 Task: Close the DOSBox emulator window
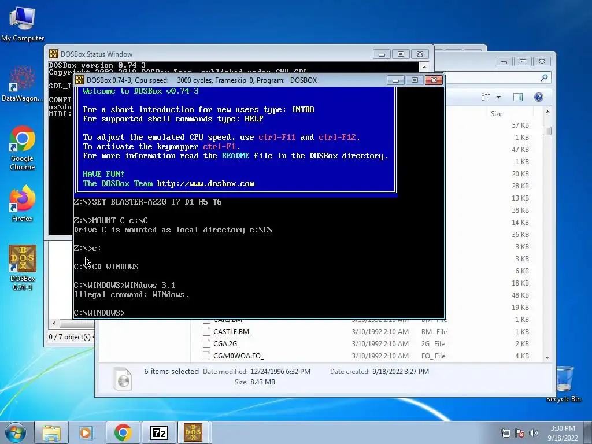click(434, 80)
